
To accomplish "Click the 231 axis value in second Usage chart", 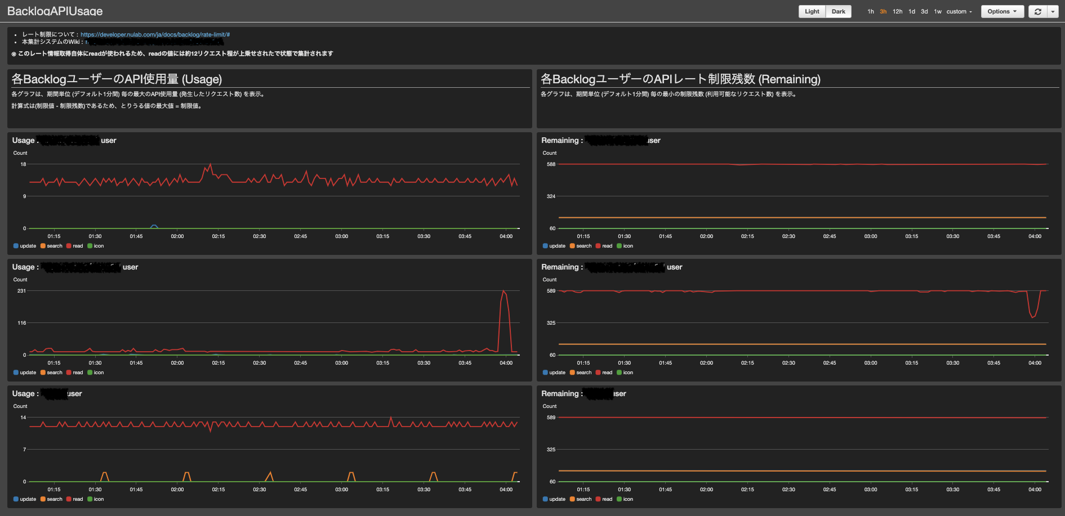I will (21, 291).
